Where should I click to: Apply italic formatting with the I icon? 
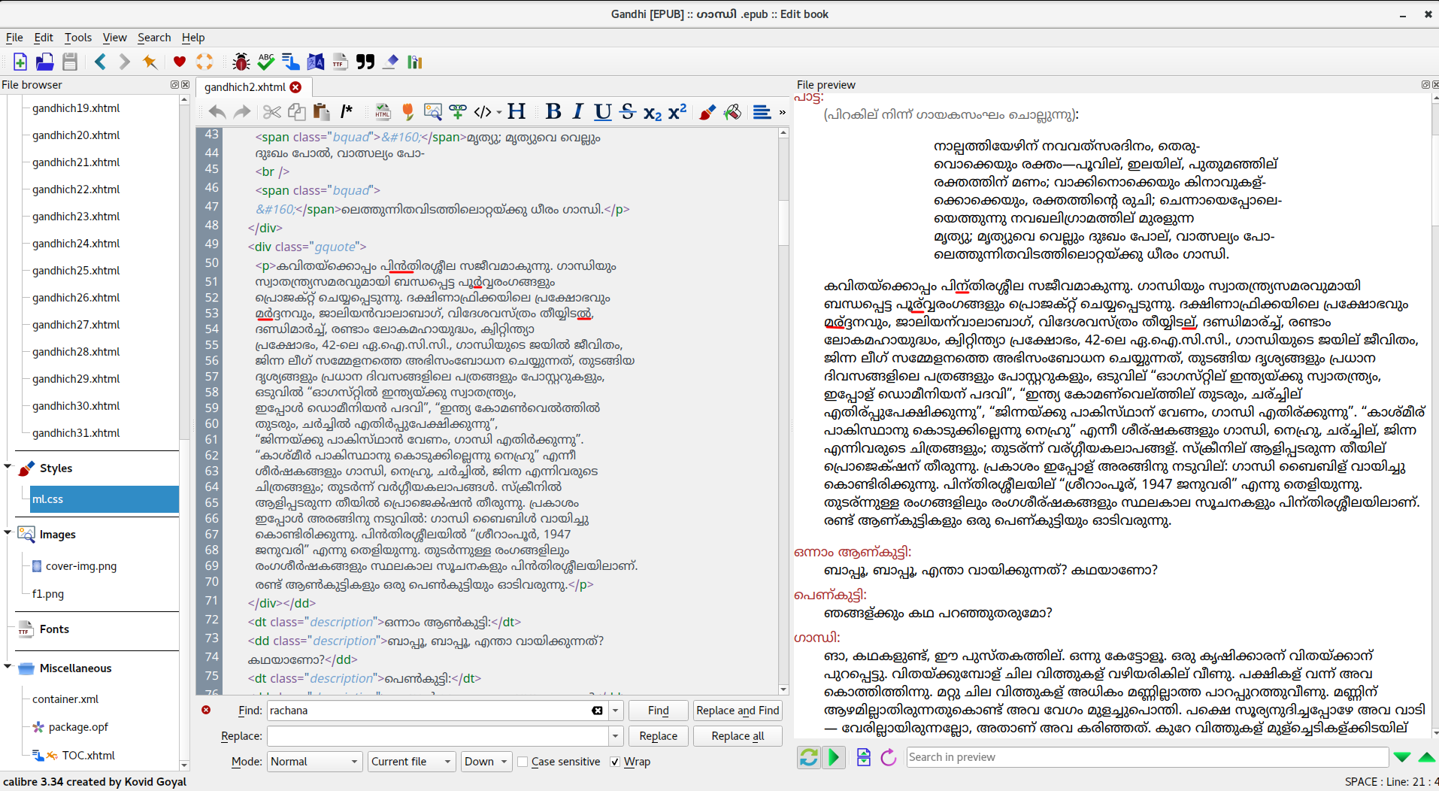[x=577, y=112]
